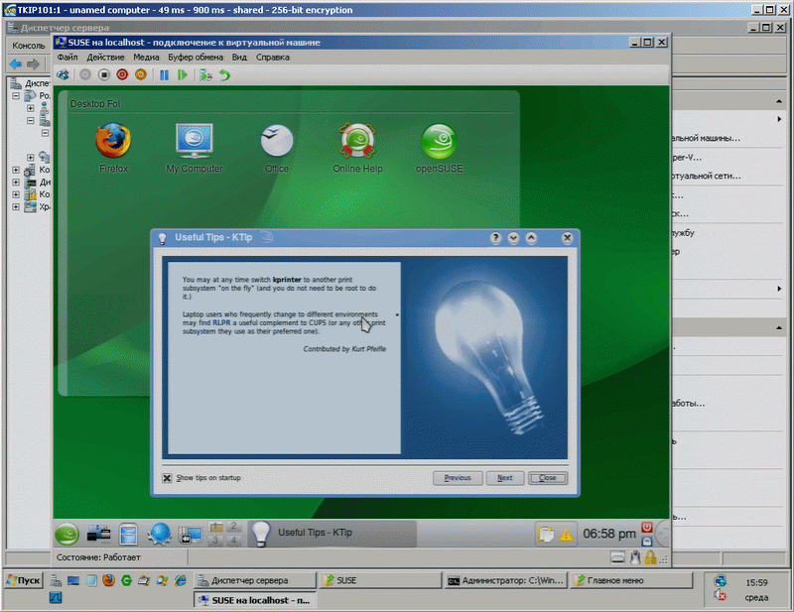Turn off the VM with stop icon
The image size is (794, 612).
pos(104,75)
